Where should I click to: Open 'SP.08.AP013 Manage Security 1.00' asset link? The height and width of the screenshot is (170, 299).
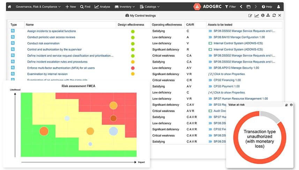click(236, 68)
